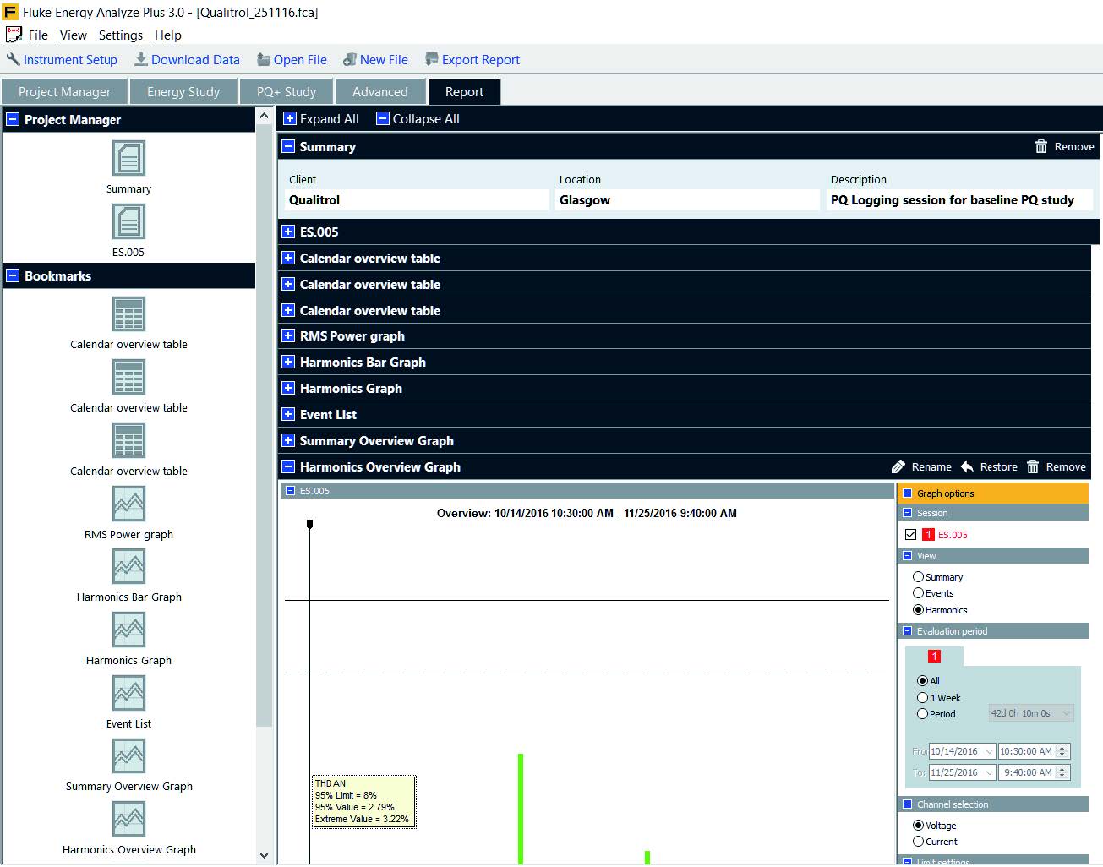The height and width of the screenshot is (867, 1103).
Task: Select the Current channel radio button
Action: point(918,841)
